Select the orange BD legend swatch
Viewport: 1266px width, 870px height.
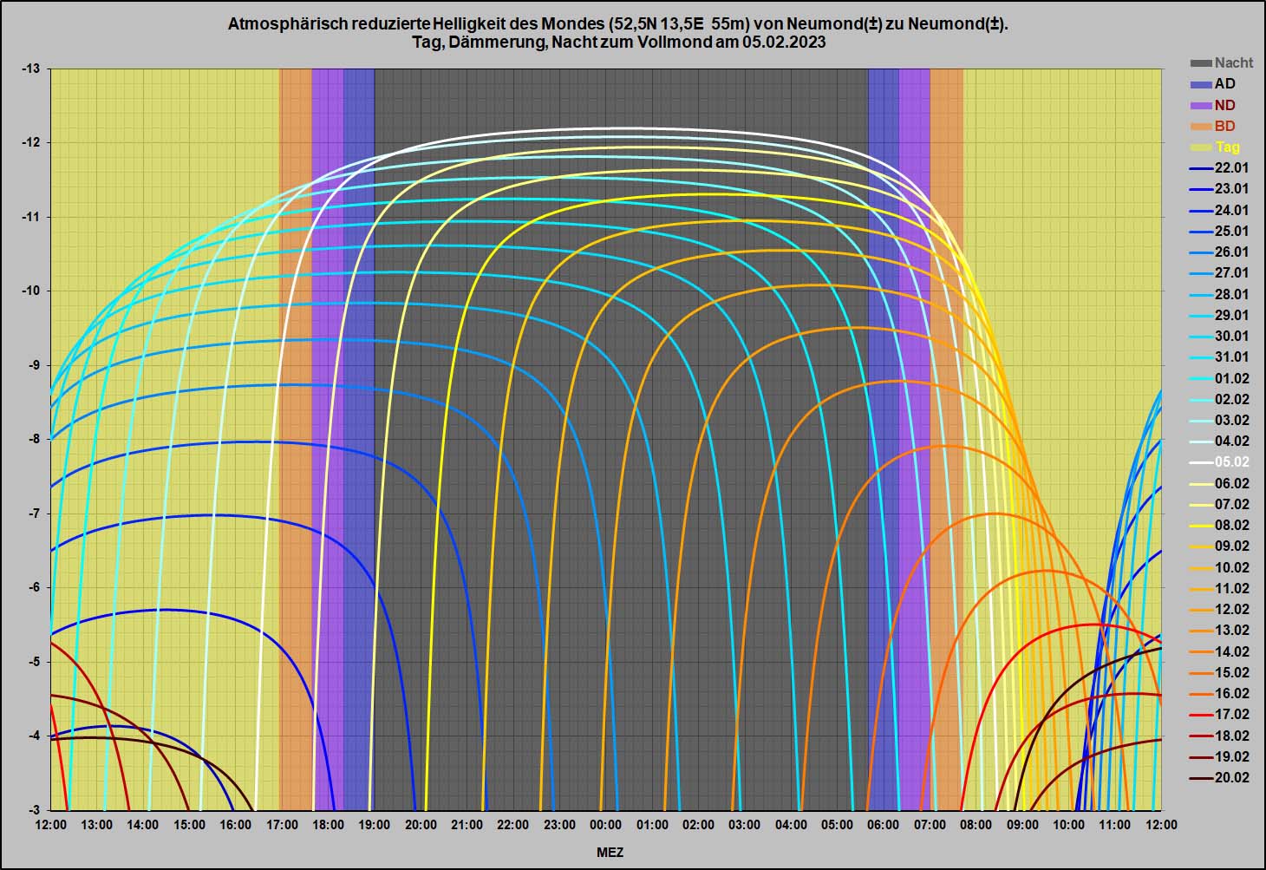(1201, 127)
